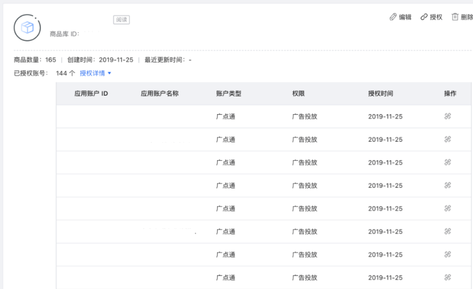
Task: Click the 2019-11-25 date in the last visible row
Action: coord(385,278)
